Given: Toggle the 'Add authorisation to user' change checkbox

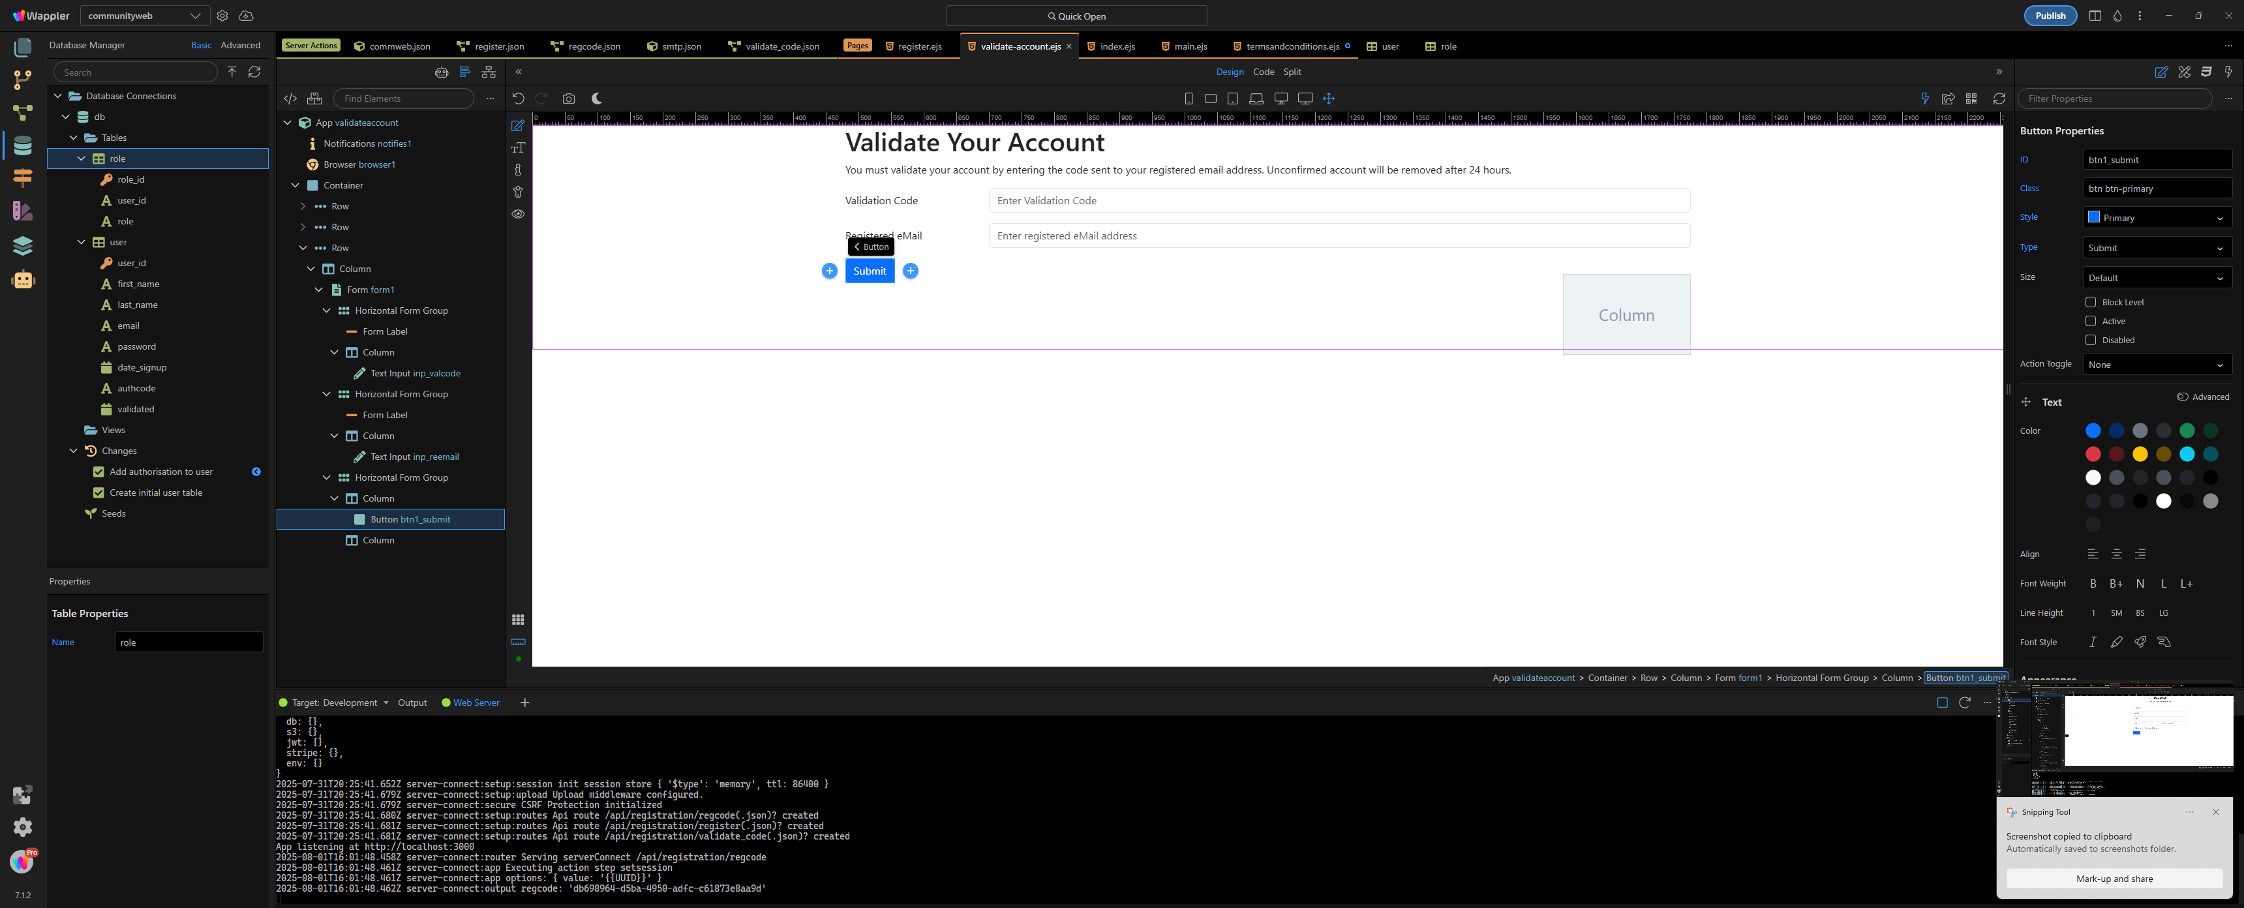Looking at the screenshot, I should pyautogui.click(x=99, y=472).
